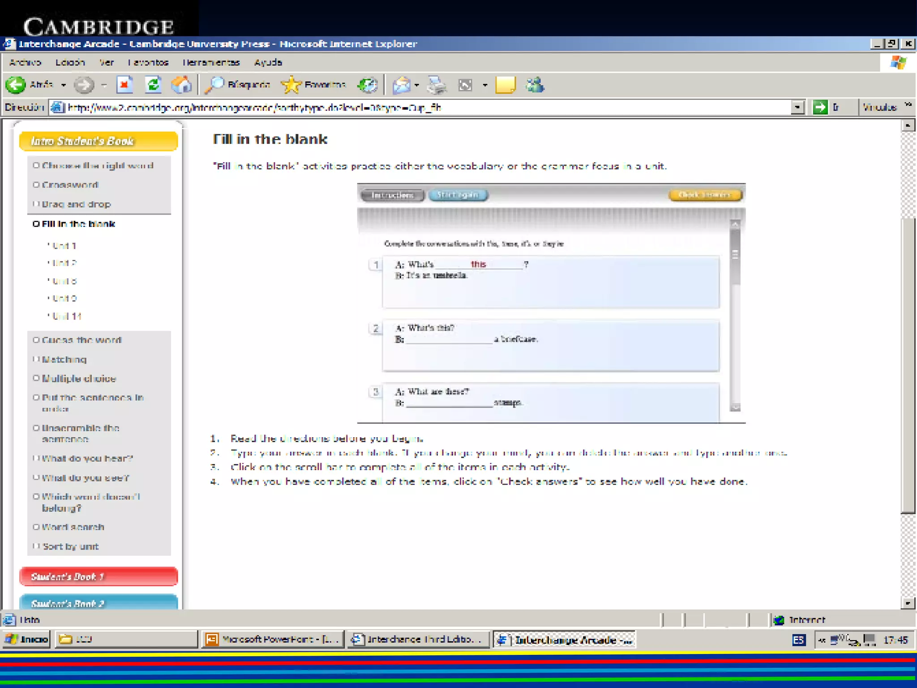Click the green Refresh page icon
Screen dimensions: 917x688
(x=153, y=85)
